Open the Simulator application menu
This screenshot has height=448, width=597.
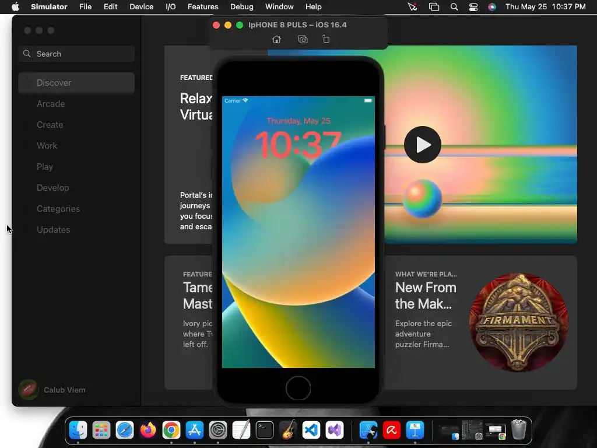(x=49, y=6)
